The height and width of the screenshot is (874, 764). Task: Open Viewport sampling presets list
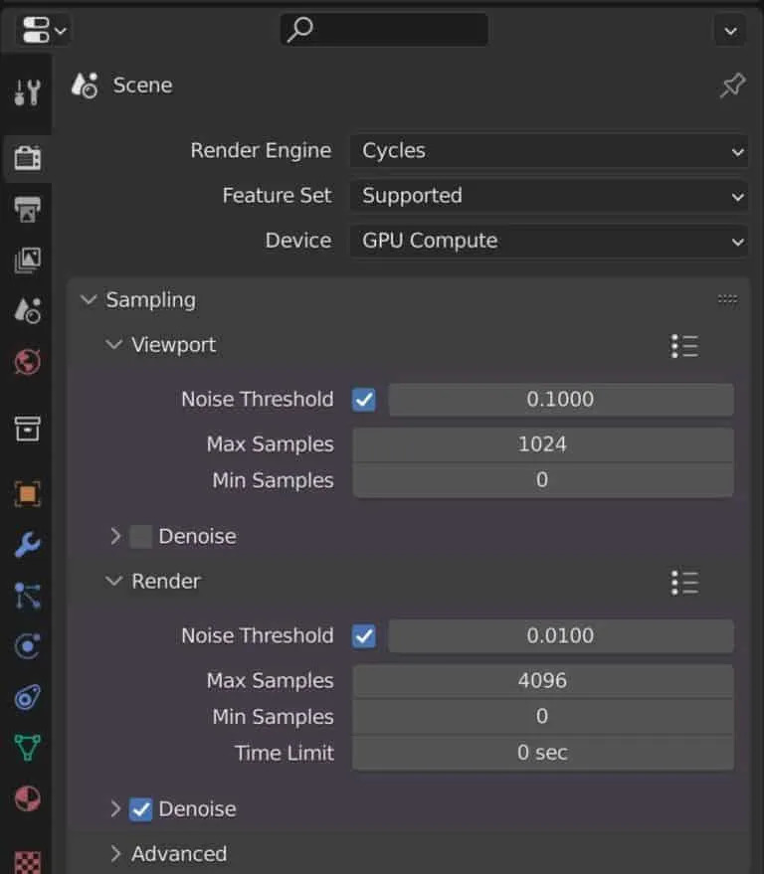[684, 346]
